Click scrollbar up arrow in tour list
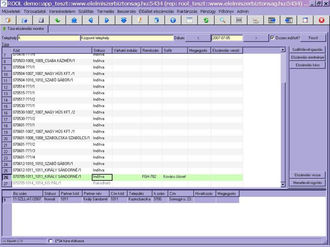Viewport: 330px width, 247px height. click(x=283, y=50)
